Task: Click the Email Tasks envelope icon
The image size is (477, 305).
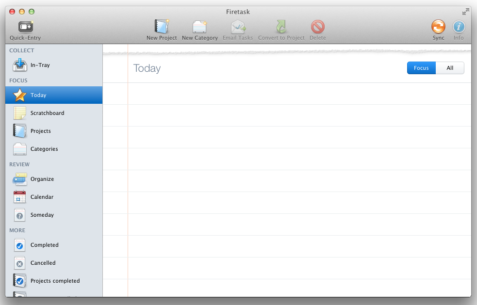Action: tap(238, 27)
